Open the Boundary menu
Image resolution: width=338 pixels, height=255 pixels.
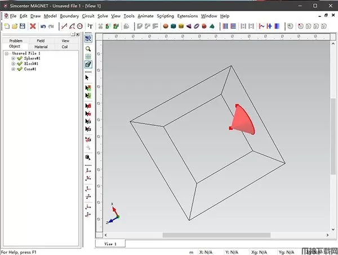[69, 16]
